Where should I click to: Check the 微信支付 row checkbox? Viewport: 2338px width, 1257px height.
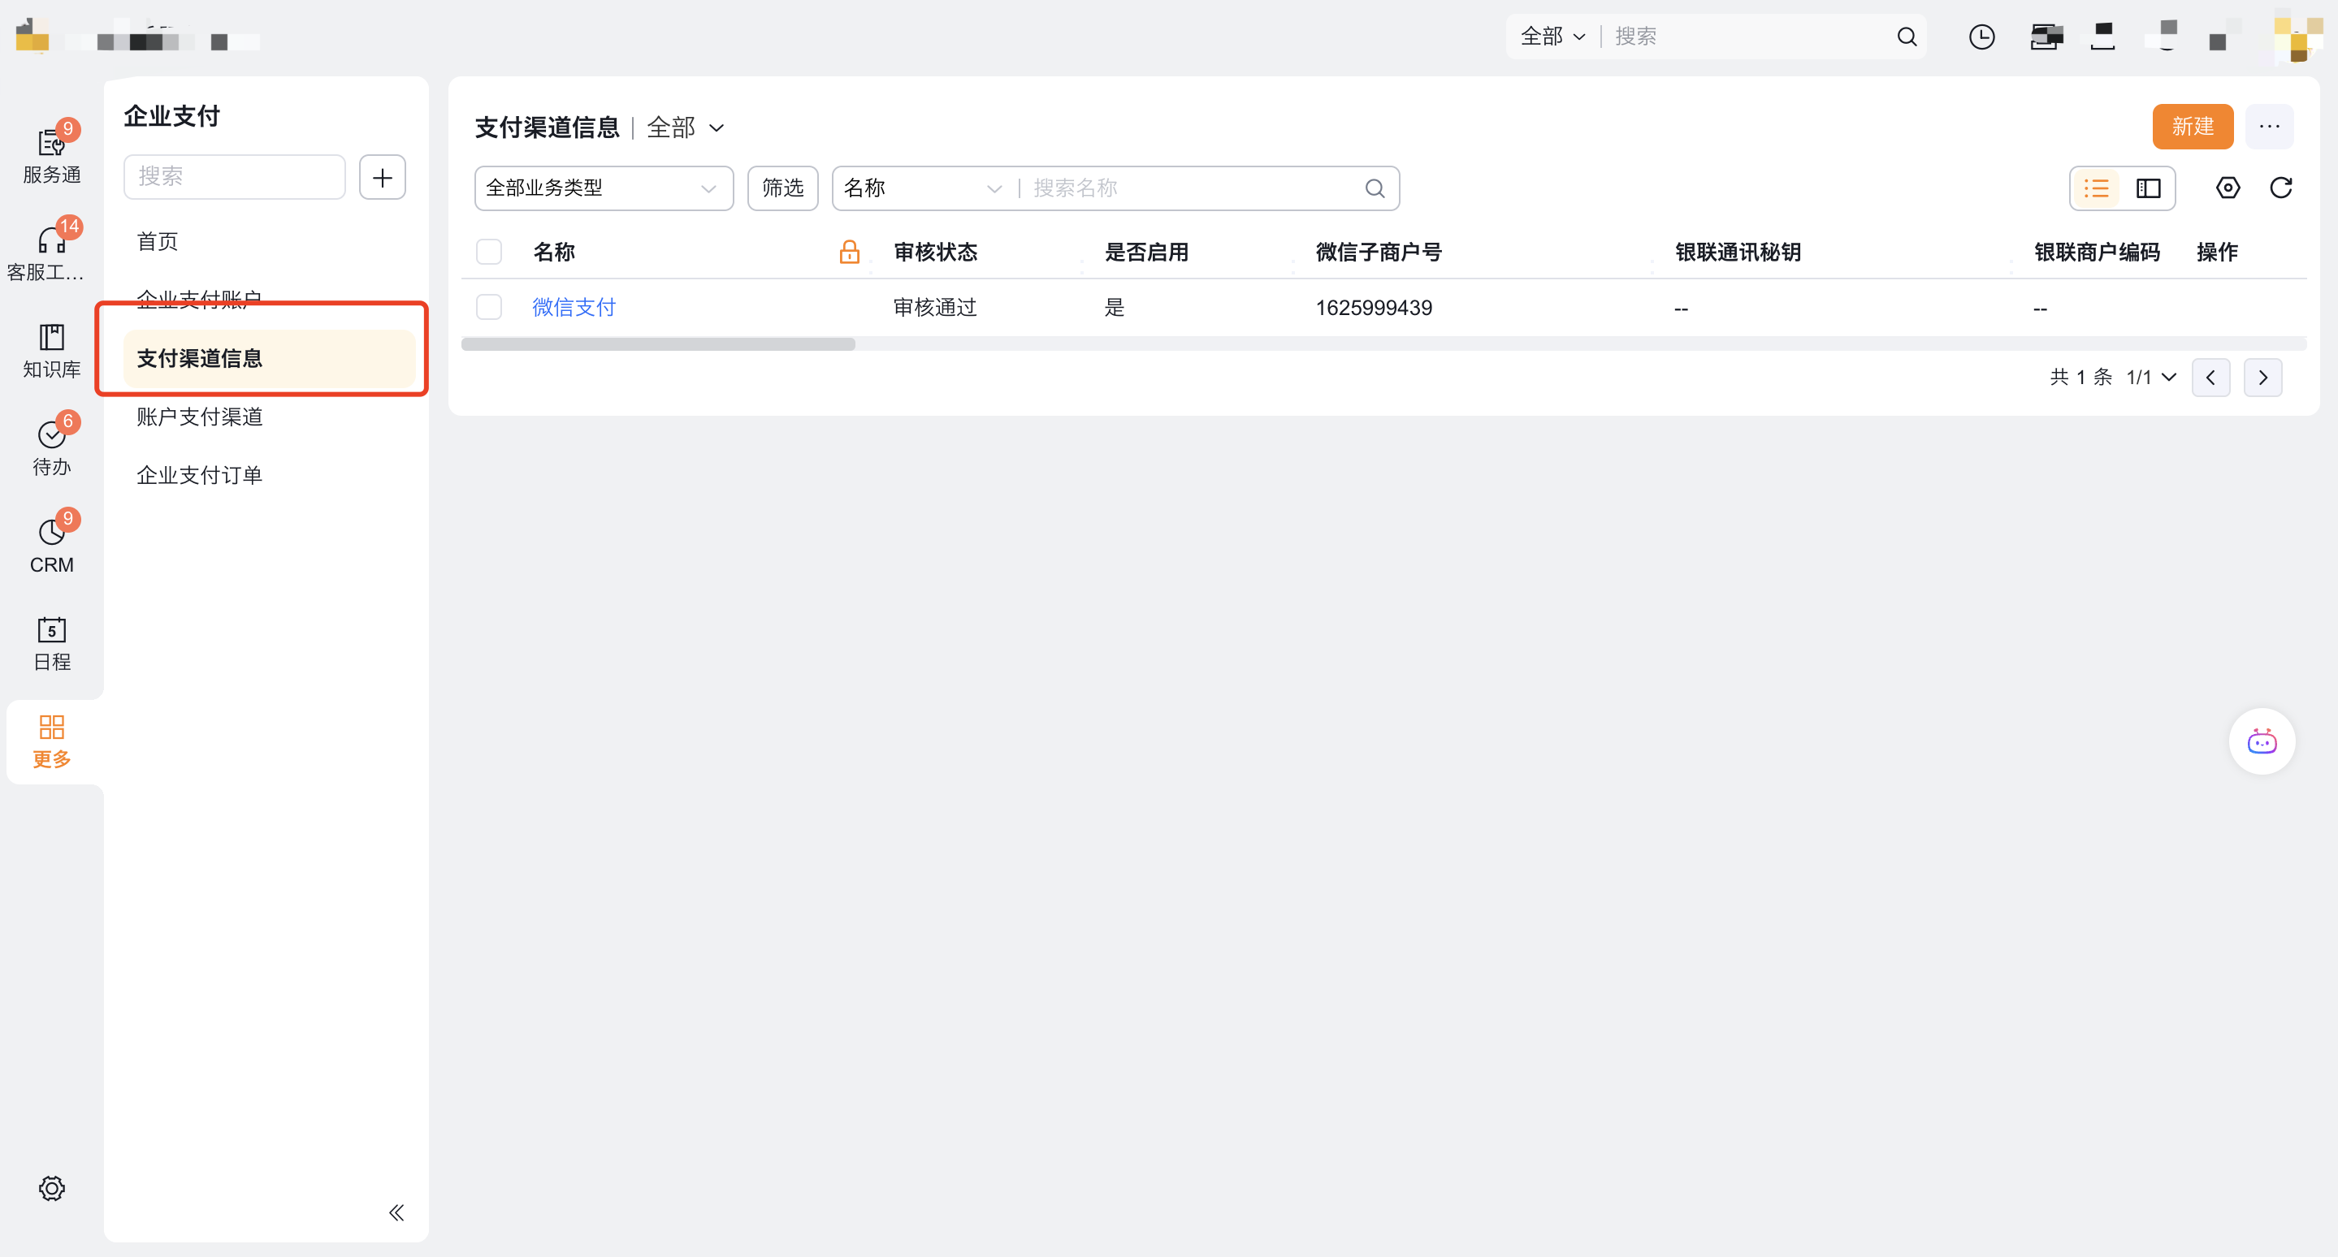point(488,307)
